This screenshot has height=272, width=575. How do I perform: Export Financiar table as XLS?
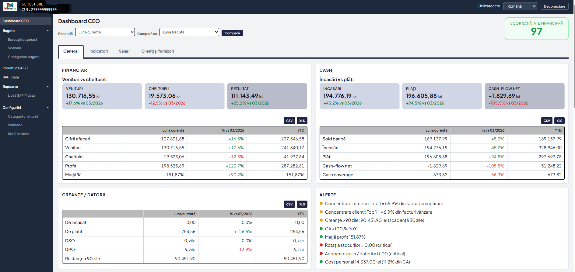[302, 121]
